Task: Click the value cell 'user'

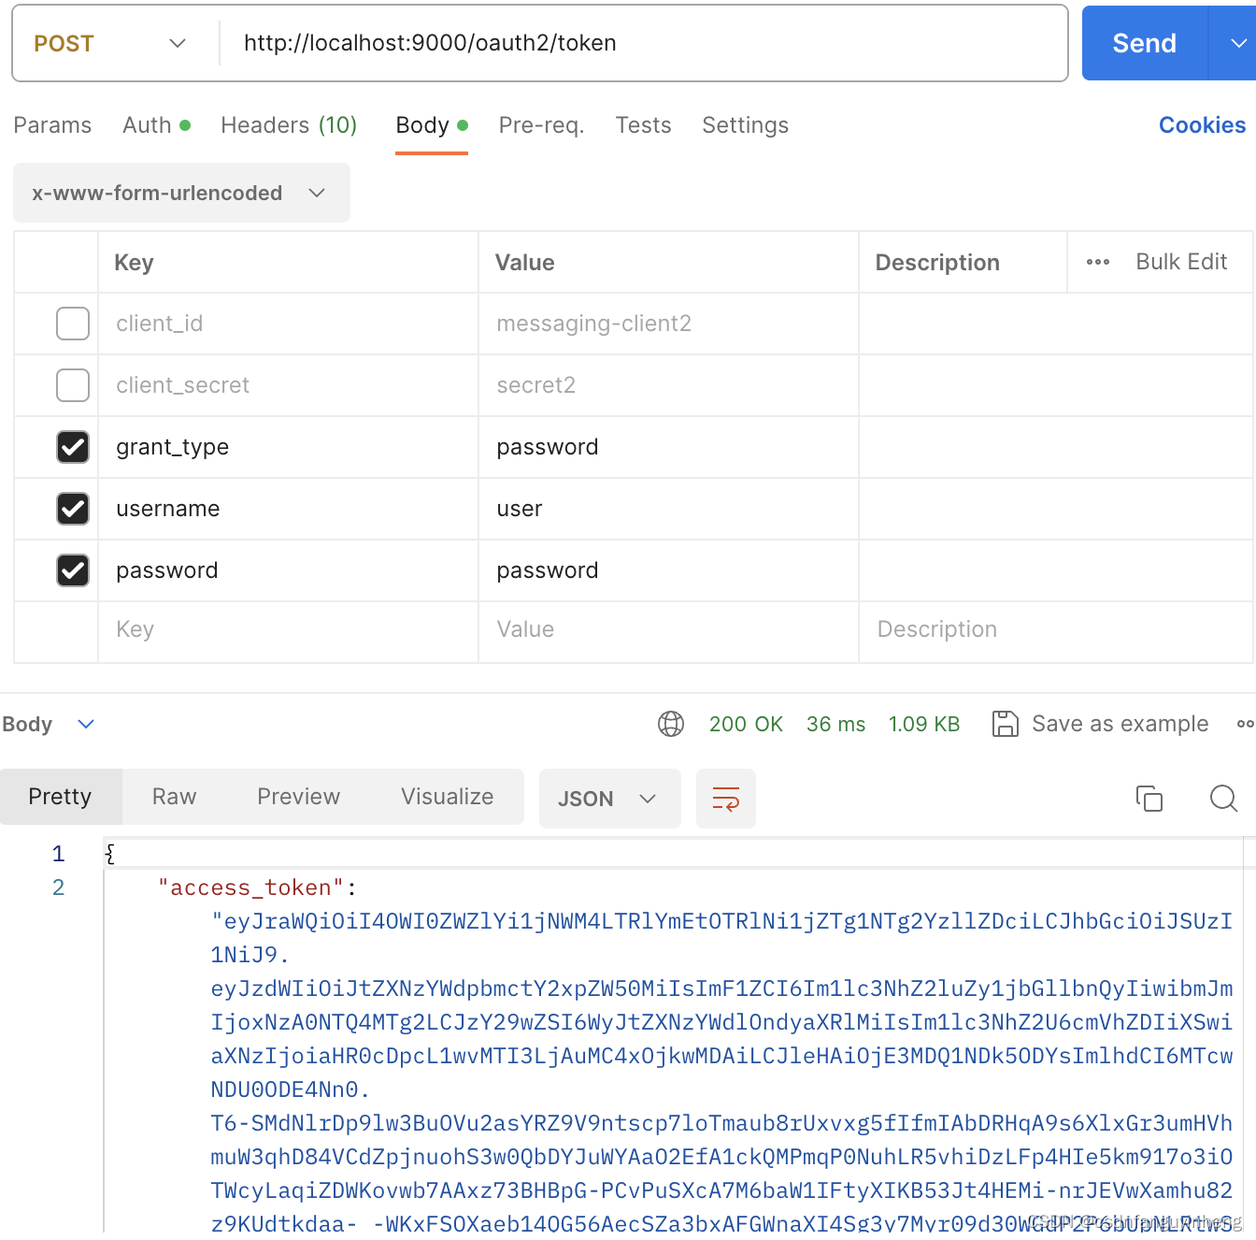Action: click(x=669, y=509)
